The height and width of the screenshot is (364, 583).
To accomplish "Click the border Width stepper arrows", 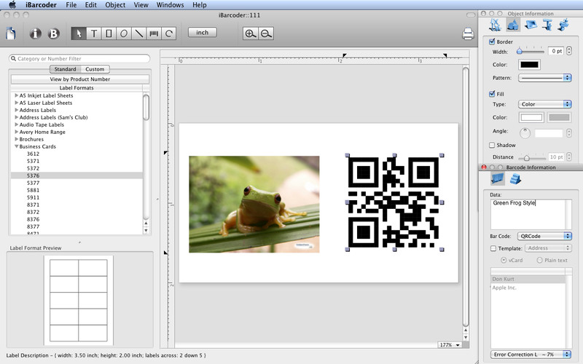I will (569, 51).
